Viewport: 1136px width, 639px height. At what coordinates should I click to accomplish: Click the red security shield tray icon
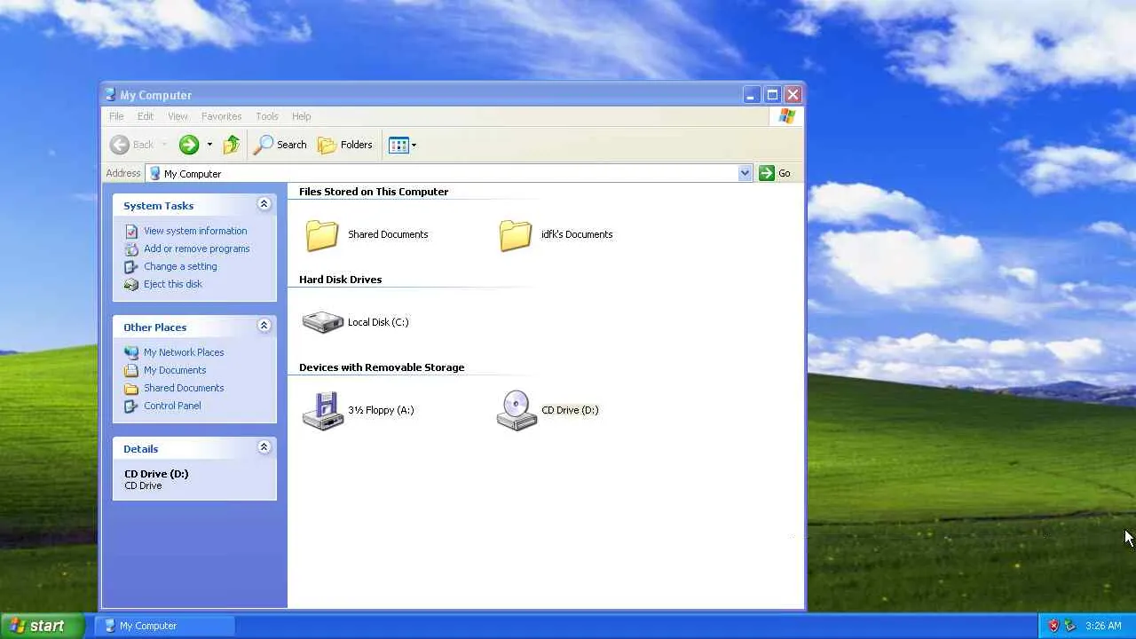pyautogui.click(x=1053, y=626)
